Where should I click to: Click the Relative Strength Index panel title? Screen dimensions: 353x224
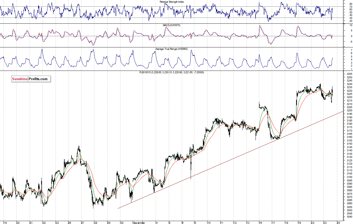(x=172, y=2)
